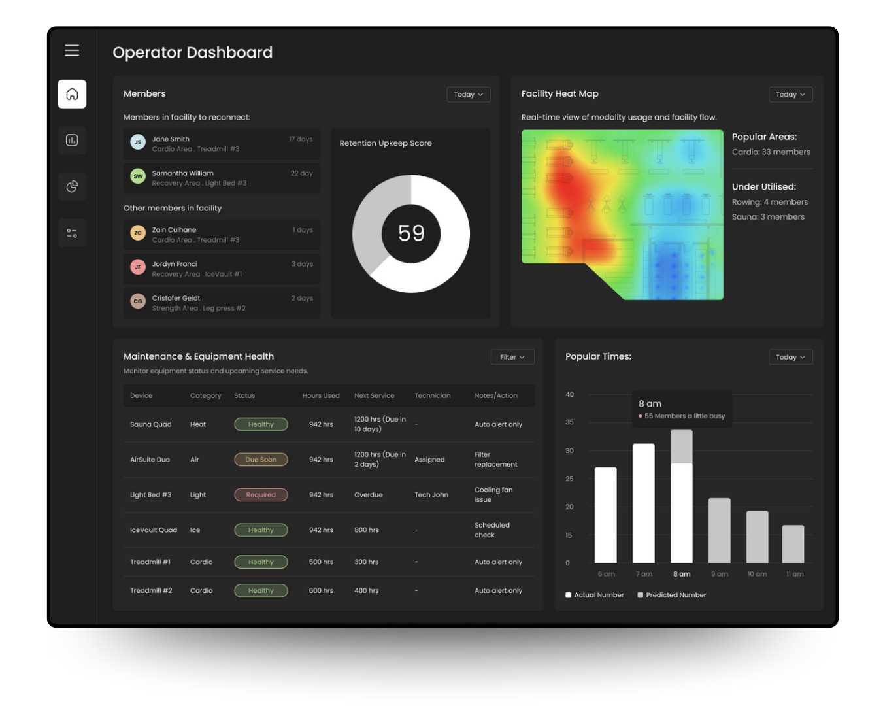Click "Rowing: 4 members" under Under Utilised
The width and height of the screenshot is (883, 706).
click(x=770, y=202)
